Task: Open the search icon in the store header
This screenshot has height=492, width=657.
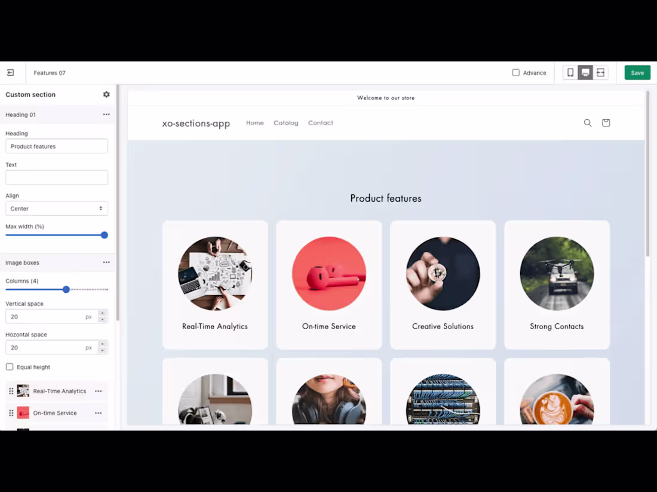Action: click(x=588, y=123)
